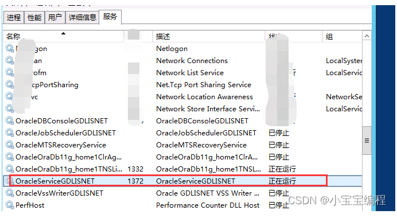Viewport: 397px width, 218px height.
Task: Select PerfHost service name
Action: (x=30, y=205)
